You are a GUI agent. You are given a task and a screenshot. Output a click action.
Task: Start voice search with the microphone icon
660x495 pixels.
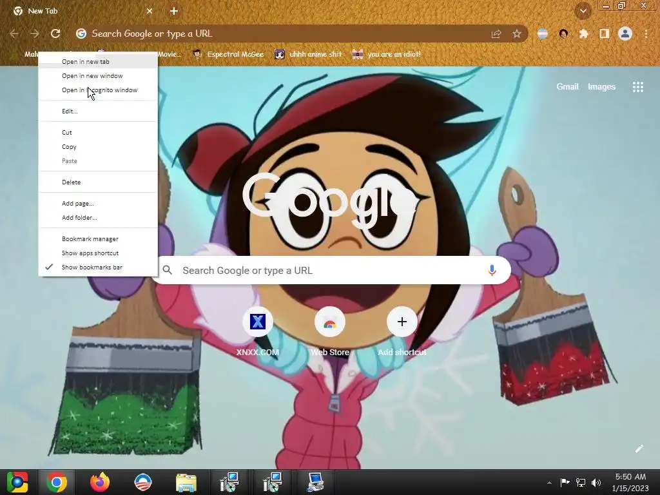pos(492,270)
